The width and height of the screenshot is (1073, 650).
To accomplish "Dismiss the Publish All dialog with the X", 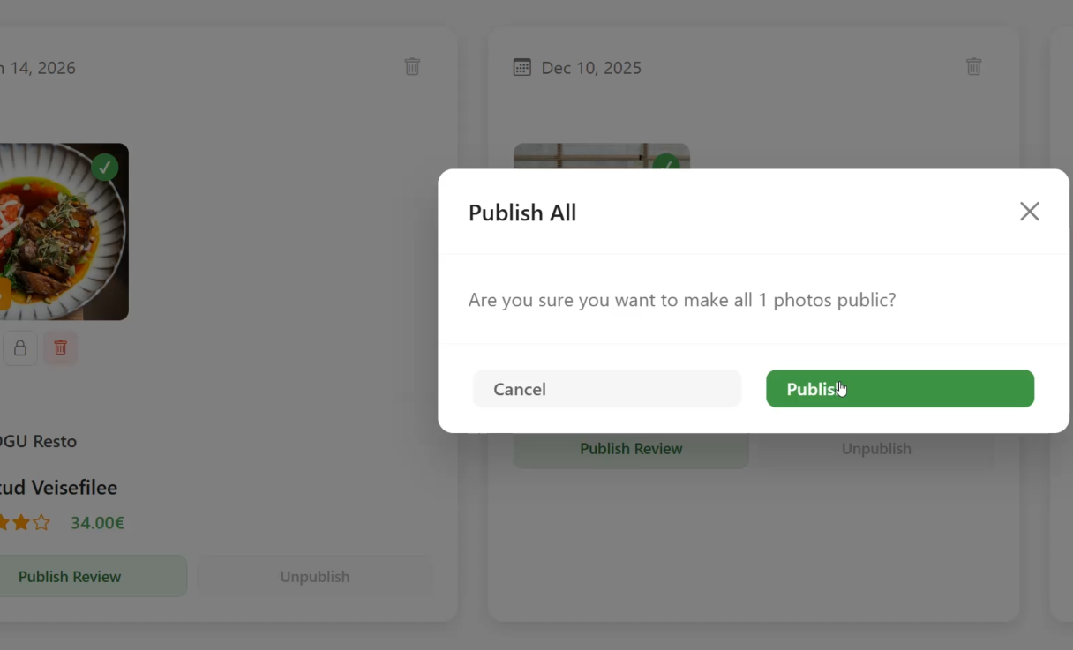I will 1029,211.
